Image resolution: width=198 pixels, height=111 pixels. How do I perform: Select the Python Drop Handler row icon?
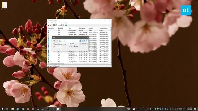click(x=49, y=31)
